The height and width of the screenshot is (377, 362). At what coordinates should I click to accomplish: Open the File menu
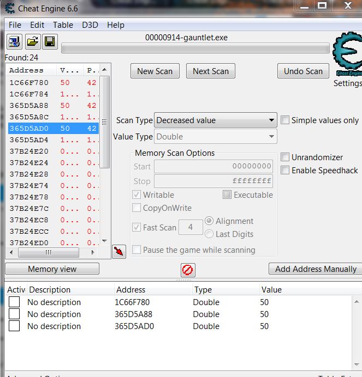pyautogui.click(x=15, y=25)
